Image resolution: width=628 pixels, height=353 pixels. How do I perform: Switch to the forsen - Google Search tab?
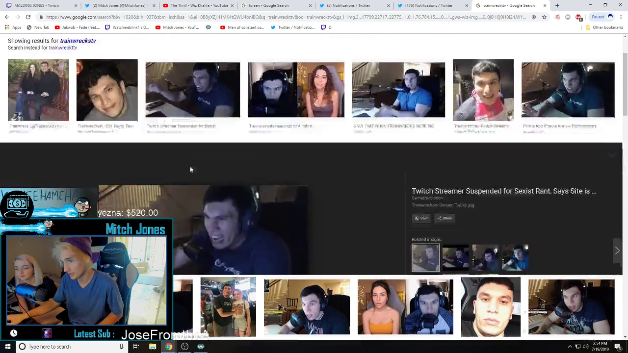pos(275,5)
